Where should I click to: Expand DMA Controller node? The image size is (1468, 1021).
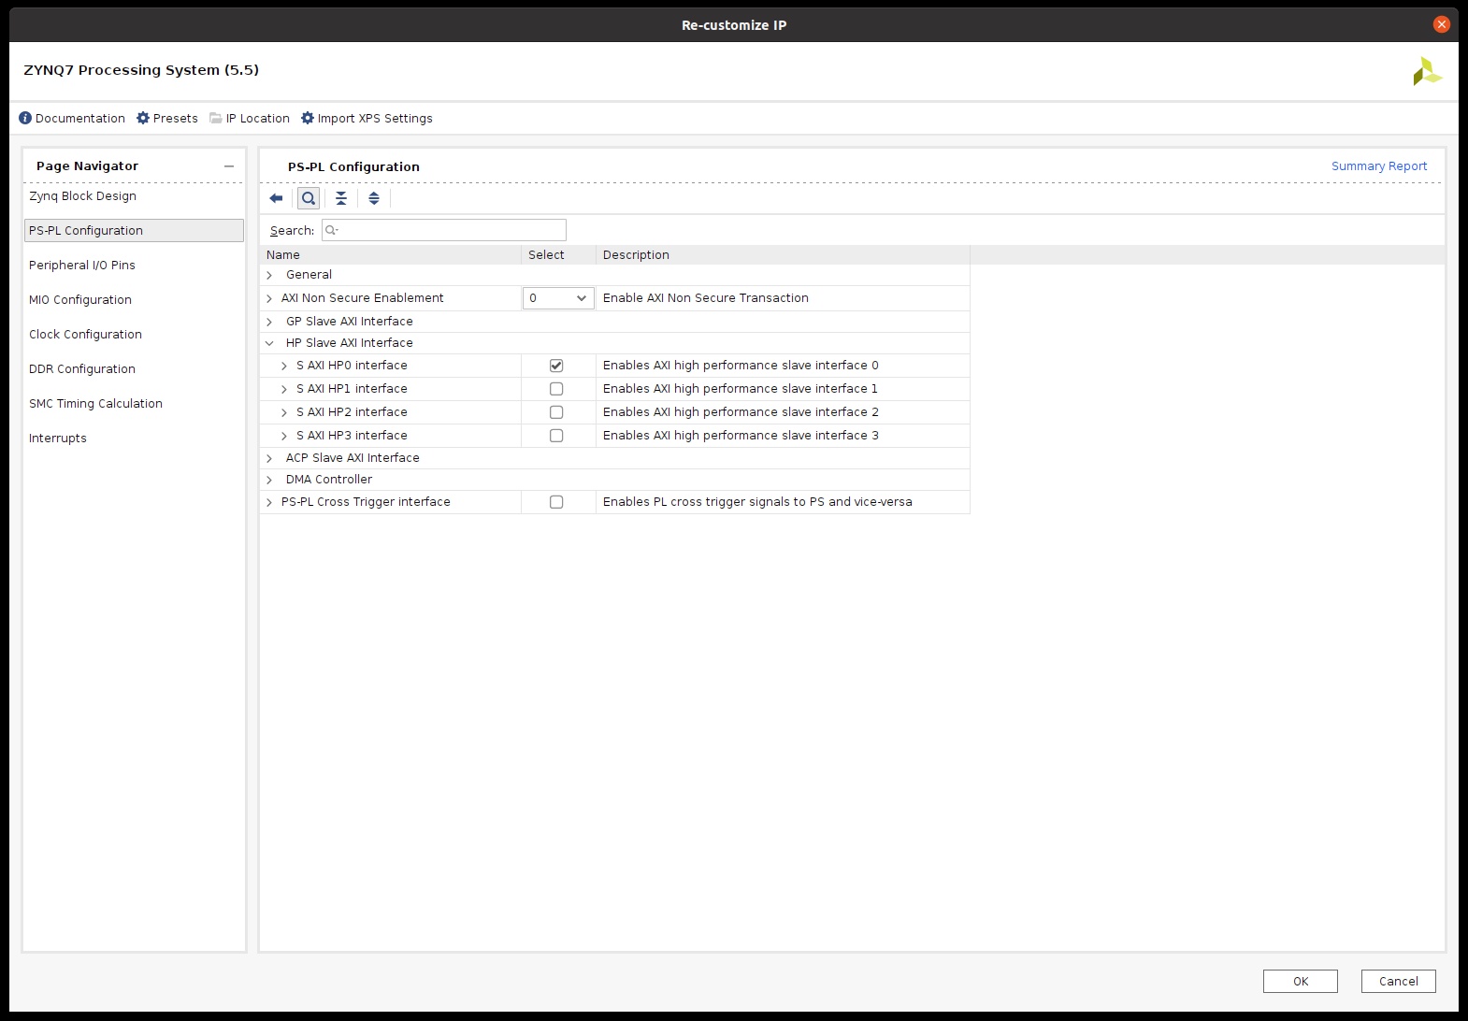(x=269, y=480)
